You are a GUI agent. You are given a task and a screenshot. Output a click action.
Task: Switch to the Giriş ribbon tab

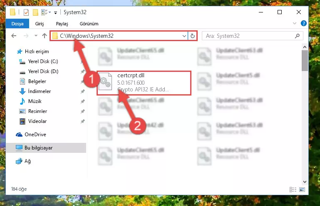(x=40, y=24)
